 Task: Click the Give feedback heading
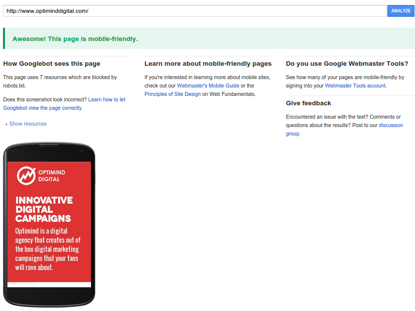(308, 103)
